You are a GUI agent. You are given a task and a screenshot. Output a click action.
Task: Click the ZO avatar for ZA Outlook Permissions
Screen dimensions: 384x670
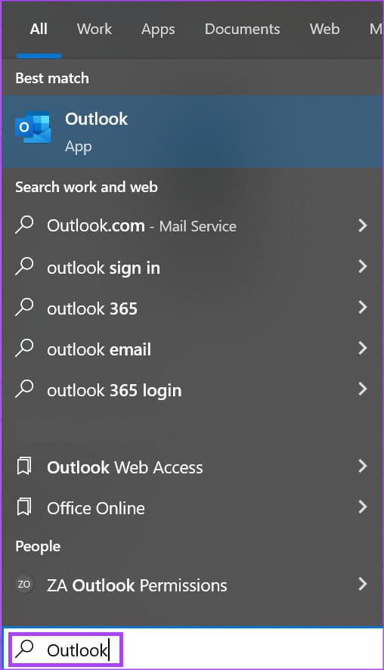tap(24, 584)
